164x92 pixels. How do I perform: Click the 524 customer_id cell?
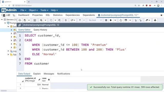tap(33, 85)
